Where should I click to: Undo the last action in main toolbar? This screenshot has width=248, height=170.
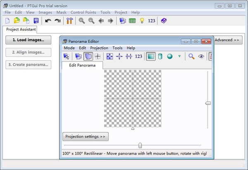(x=48, y=21)
